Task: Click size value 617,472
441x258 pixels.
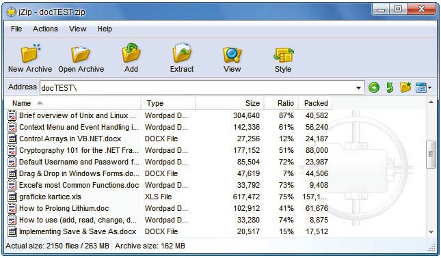Action: coord(246,197)
